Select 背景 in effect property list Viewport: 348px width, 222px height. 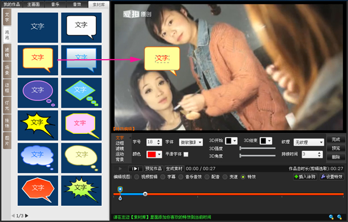(x=119, y=159)
